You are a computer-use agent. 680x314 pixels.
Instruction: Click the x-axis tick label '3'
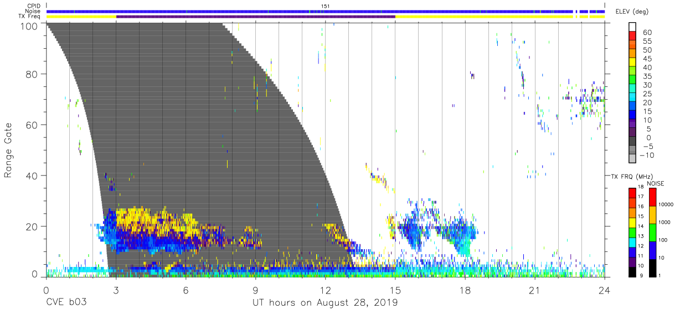click(116, 291)
